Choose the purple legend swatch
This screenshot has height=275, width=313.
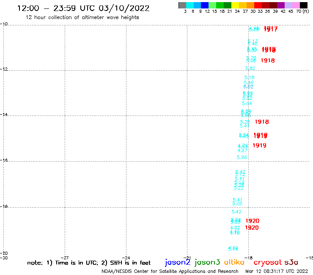point(281,5)
